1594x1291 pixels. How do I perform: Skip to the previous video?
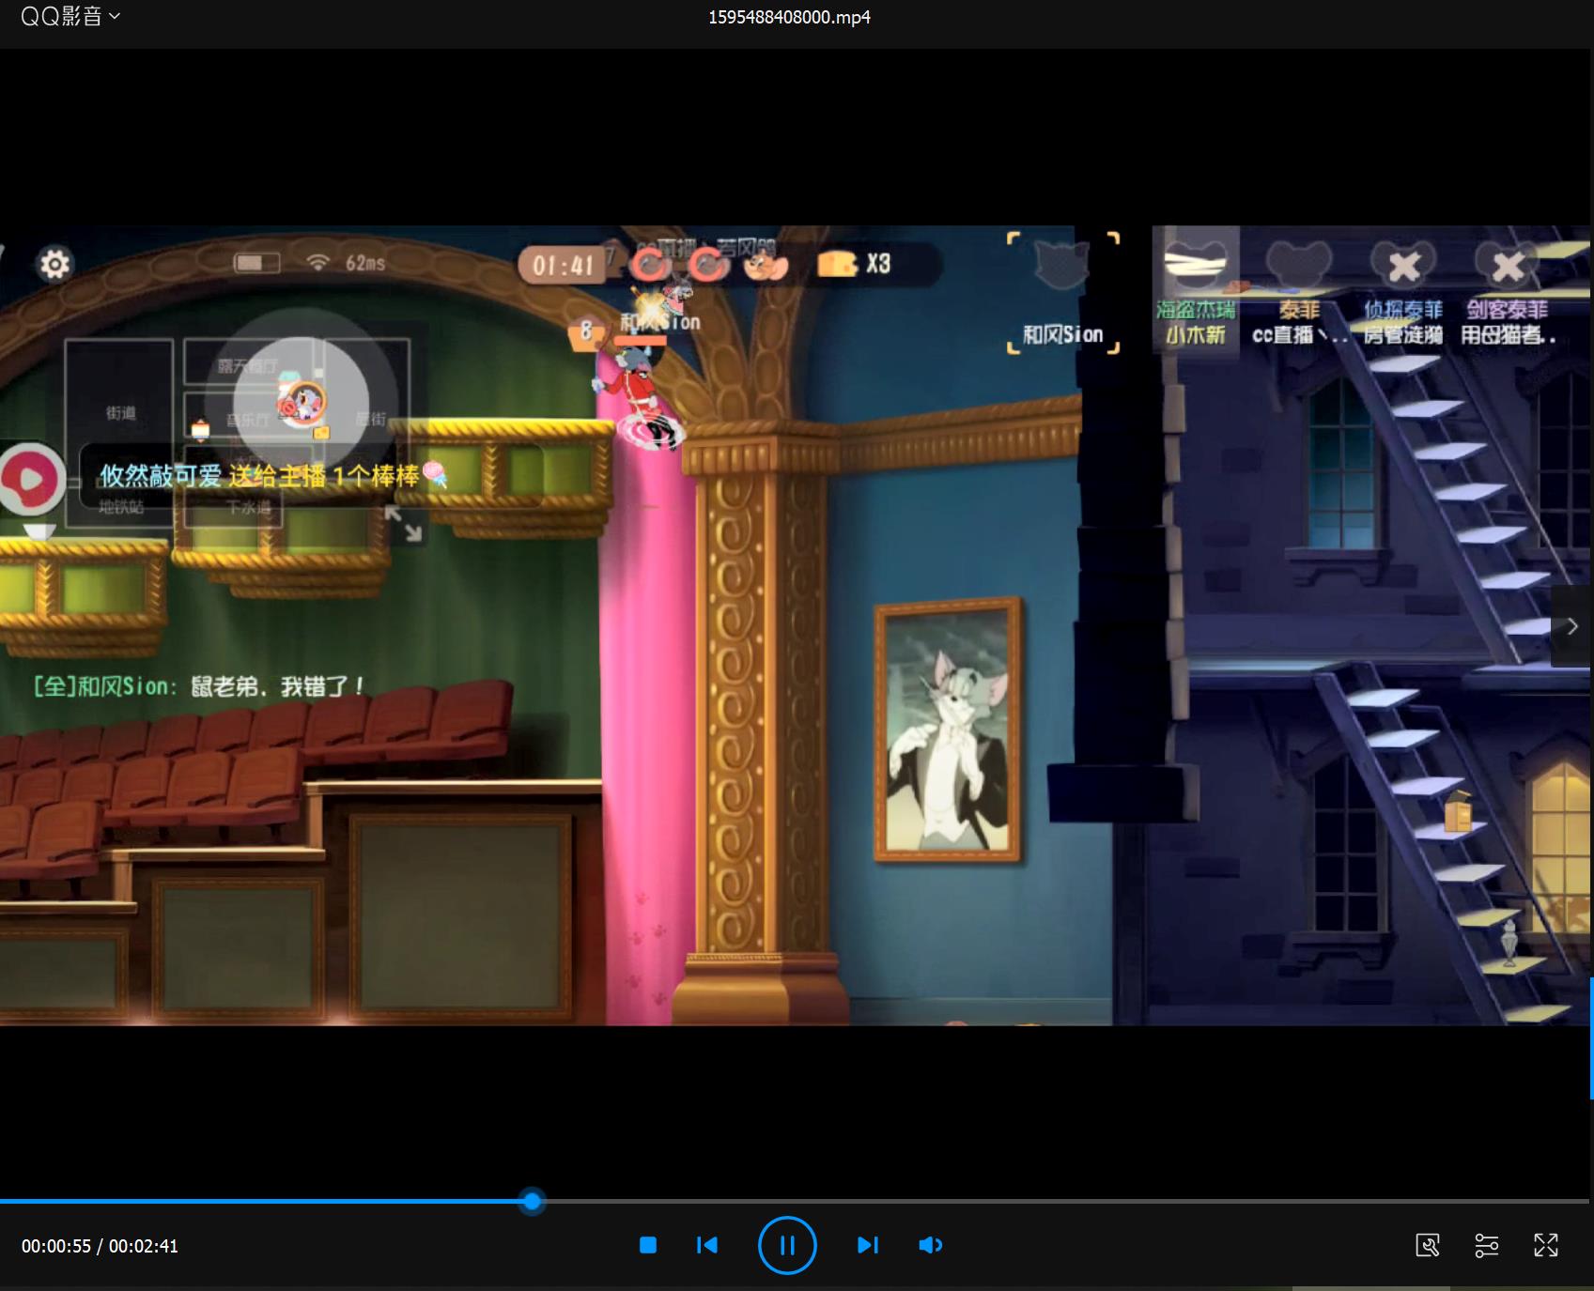[707, 1245]
